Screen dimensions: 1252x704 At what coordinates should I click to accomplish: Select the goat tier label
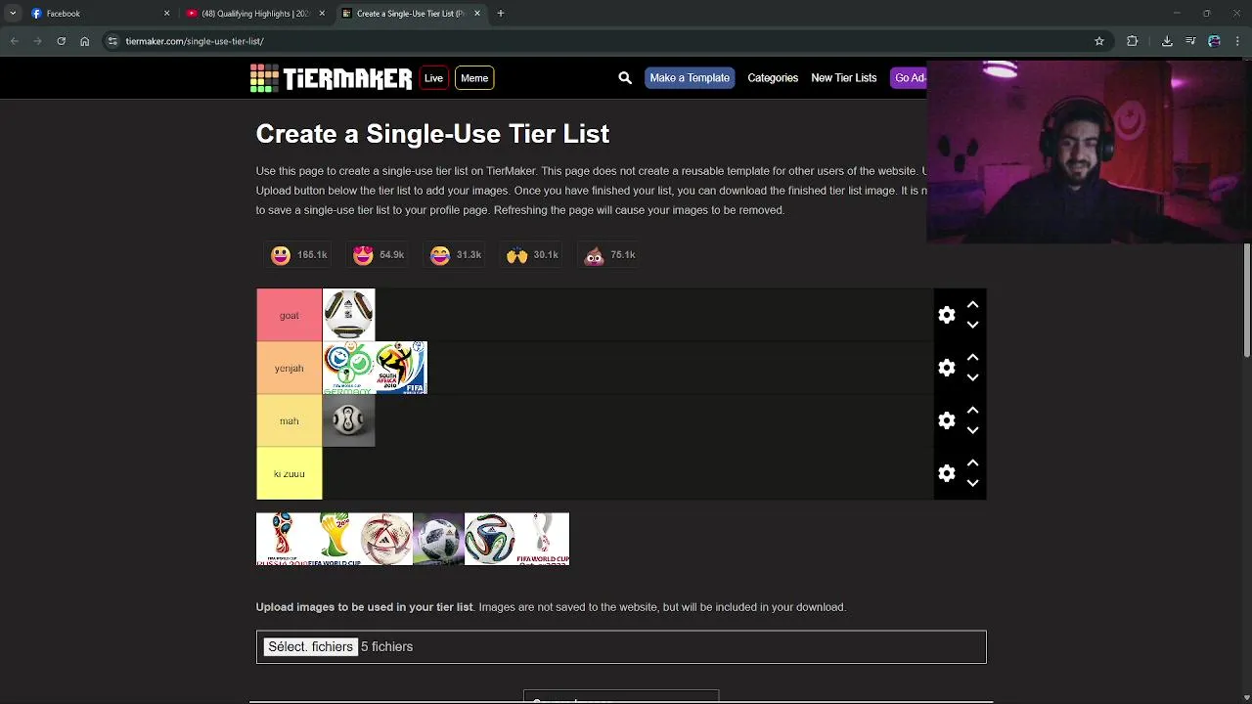(x=289, y=315)
